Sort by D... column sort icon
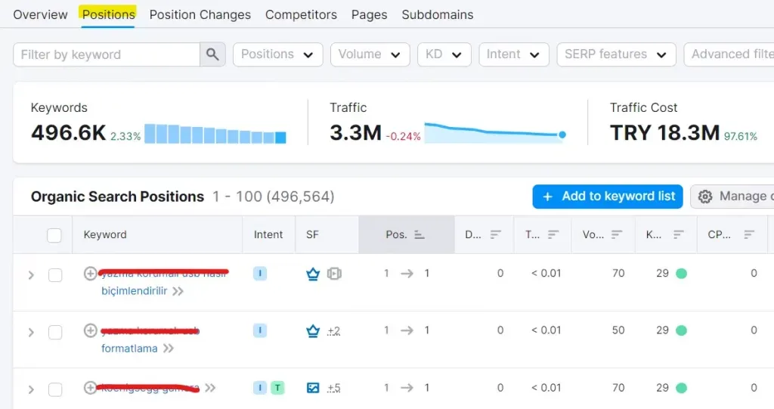The image size is (774, 409). pos(496,234)
